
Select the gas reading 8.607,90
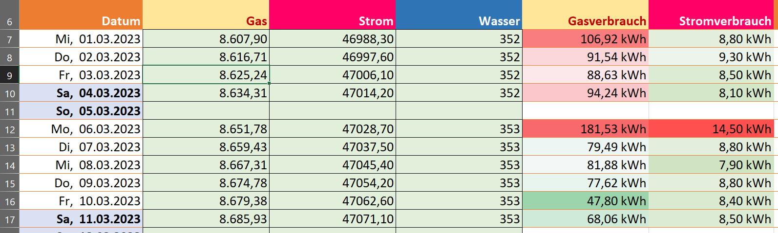[206, 39]
